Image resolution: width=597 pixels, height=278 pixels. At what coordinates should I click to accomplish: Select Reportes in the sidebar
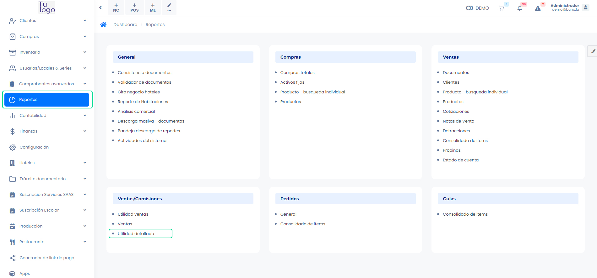click(x=47, y=100)
